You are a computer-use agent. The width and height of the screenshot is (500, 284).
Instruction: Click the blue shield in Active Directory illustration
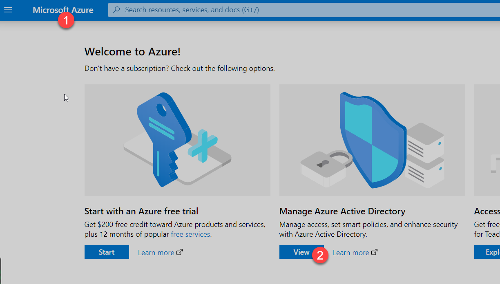coord(370,139)
